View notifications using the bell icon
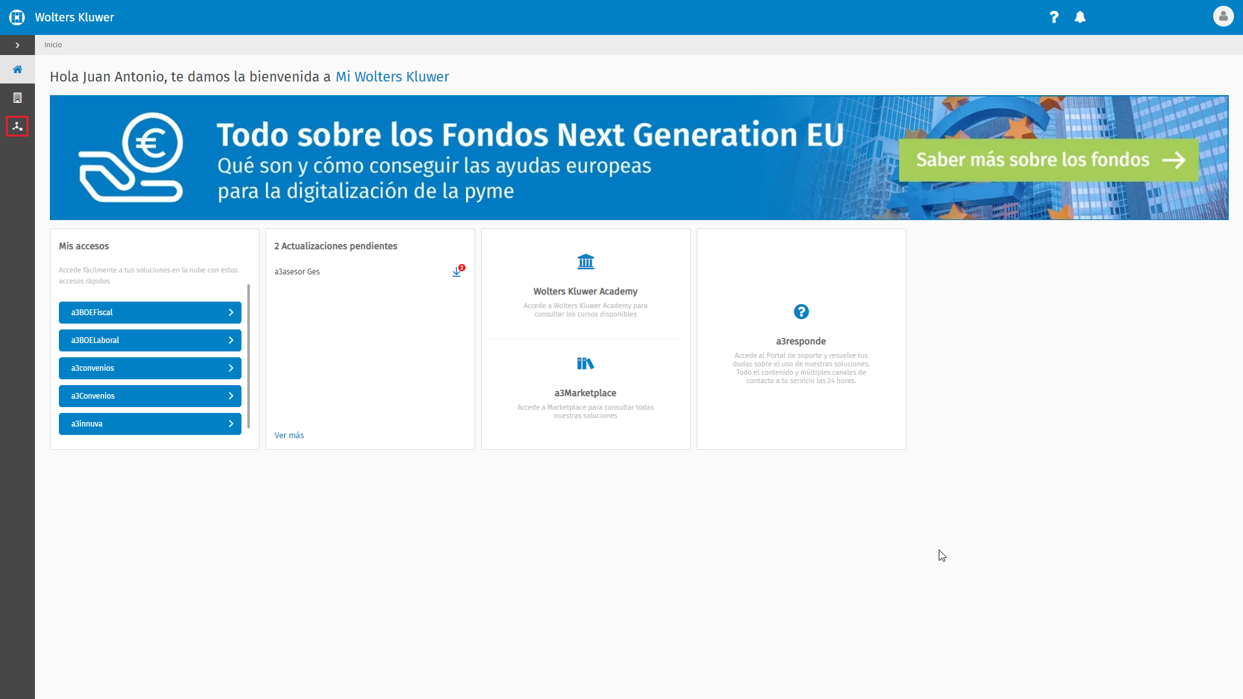The height and width of the screenshot is (699, 1243). (x=1080, y=17)
